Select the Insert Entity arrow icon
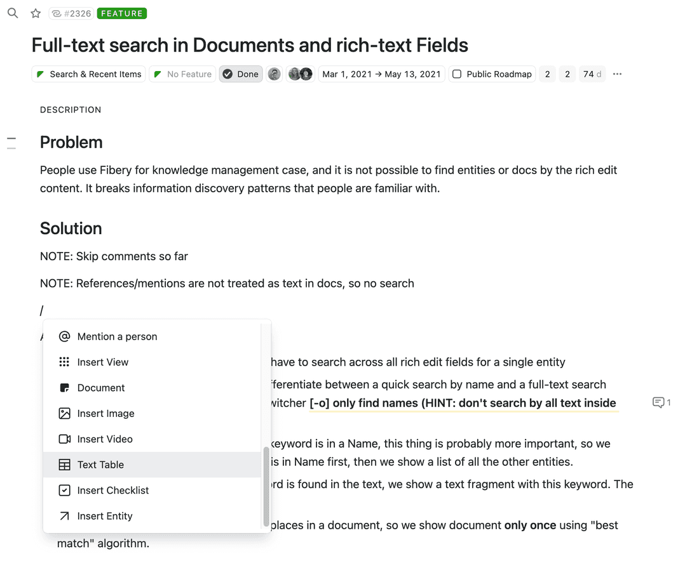 pos(64,516)
